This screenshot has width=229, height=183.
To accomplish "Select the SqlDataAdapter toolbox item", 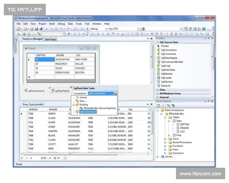I will (x=169, y=58).
